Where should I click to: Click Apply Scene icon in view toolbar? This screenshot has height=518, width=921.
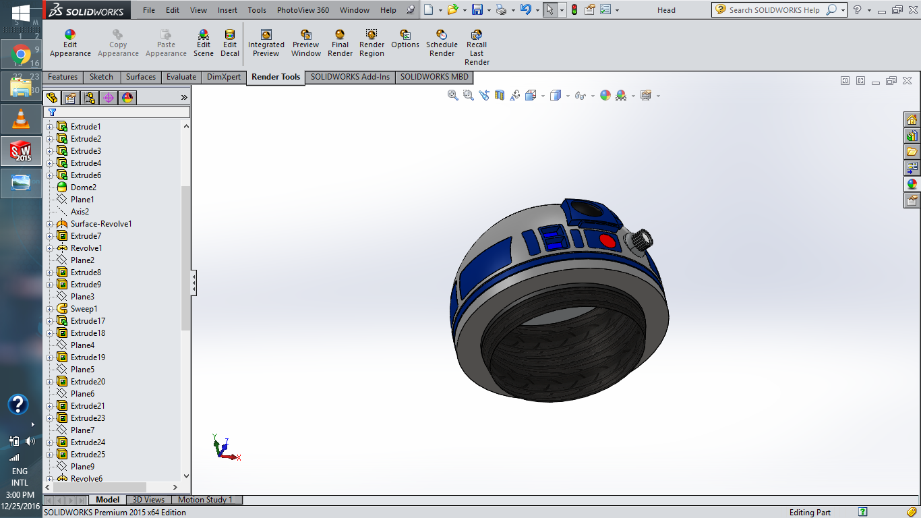pos(621,96)
